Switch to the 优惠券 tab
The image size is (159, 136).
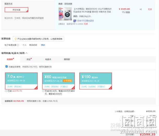click(10, 59)
